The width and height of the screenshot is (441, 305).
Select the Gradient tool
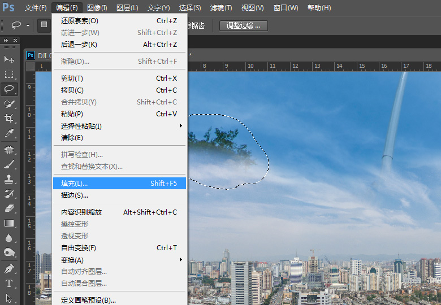coord(9,223)
